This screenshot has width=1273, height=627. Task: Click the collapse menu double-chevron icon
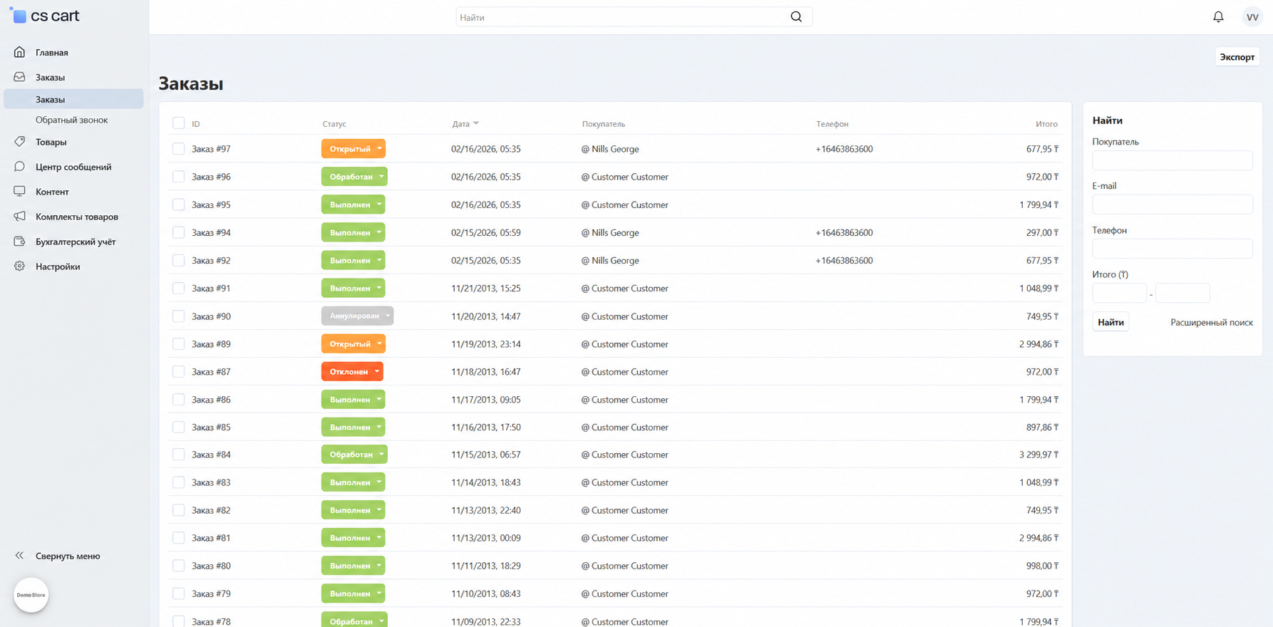pos(19,556)
